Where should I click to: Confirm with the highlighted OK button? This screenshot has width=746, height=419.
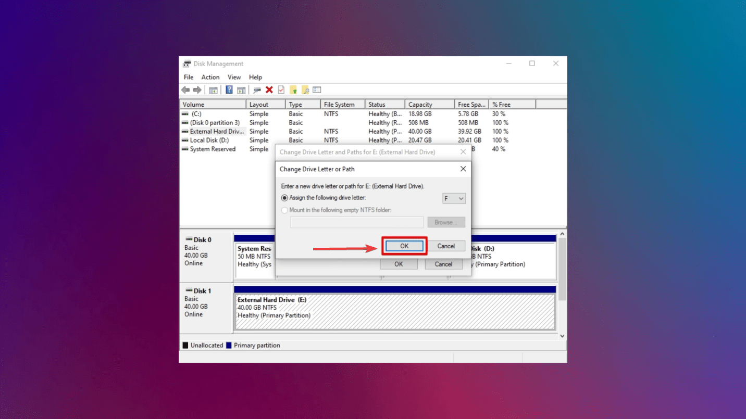[x=404, y=246]
